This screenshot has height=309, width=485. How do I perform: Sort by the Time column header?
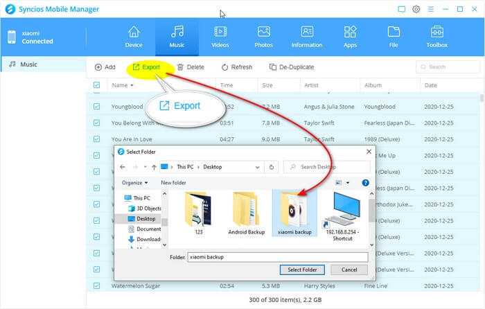coord(227,85)
